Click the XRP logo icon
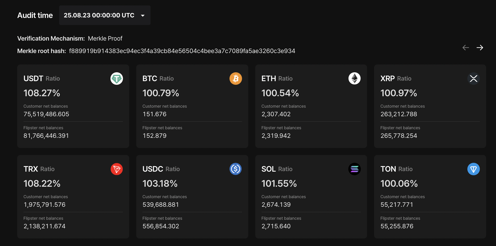The width and height of the screenshot is (496, 246). (474, 79)
